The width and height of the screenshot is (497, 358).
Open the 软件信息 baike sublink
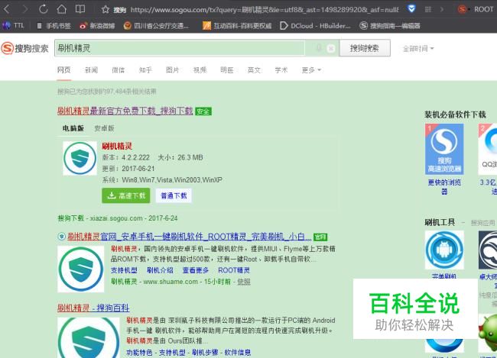tap(238, 353)
